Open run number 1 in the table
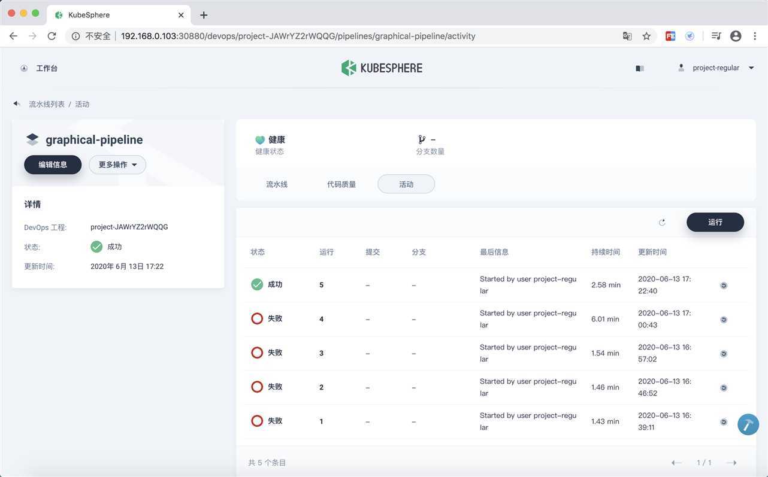The image size is (768, 477). pyautogui.click(x=322, y=421)
